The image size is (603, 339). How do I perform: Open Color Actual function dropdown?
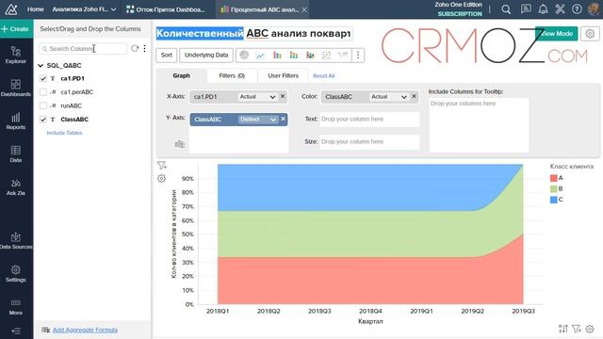(389, 97)
